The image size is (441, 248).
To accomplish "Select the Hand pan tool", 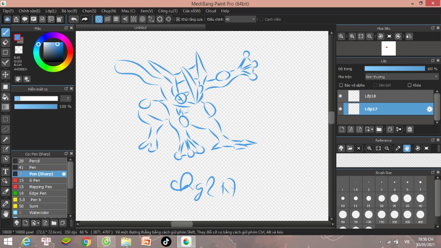I will tap(6, 214).
